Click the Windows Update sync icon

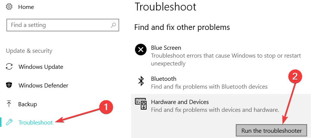click(9, 67)
